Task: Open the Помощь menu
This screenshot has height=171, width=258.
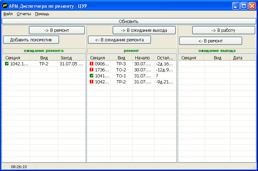Action: pyautogui.click(x=42, y=14)
